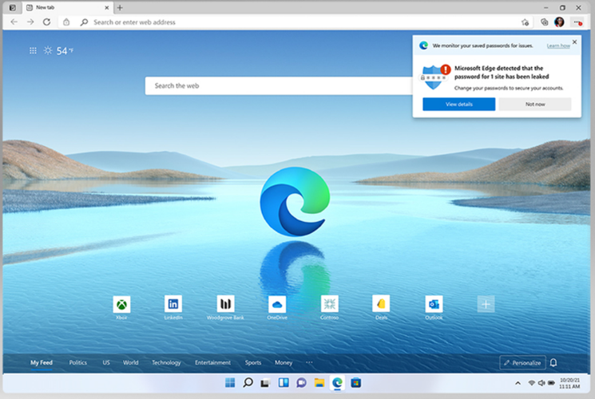Add a new quick link tile
The width and height of the screenshot is (595, 399).
click(486, 304)
